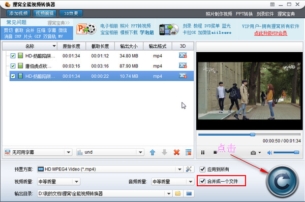Toggle 应用到所有 checkbox
Viewport: 305px width, 202px height.
click(x=202, y=169)
